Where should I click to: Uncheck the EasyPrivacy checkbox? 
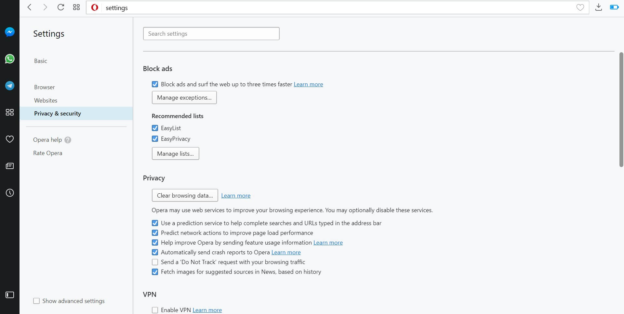[x=155, y=139]
